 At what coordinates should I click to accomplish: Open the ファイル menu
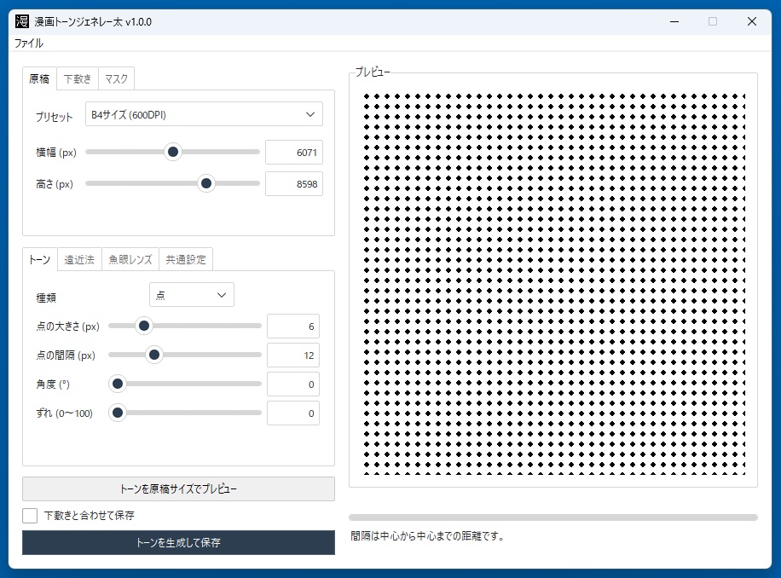coord(29,43)
